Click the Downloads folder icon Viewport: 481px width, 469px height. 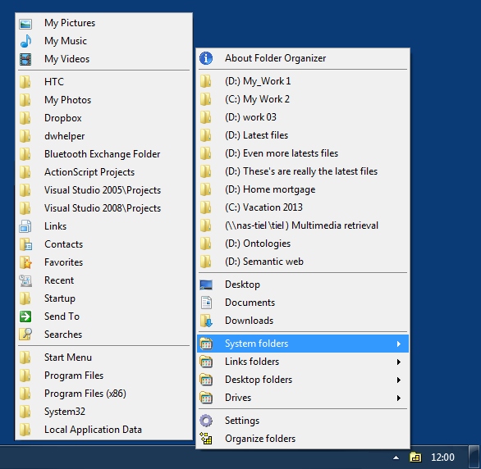point(206,321)
